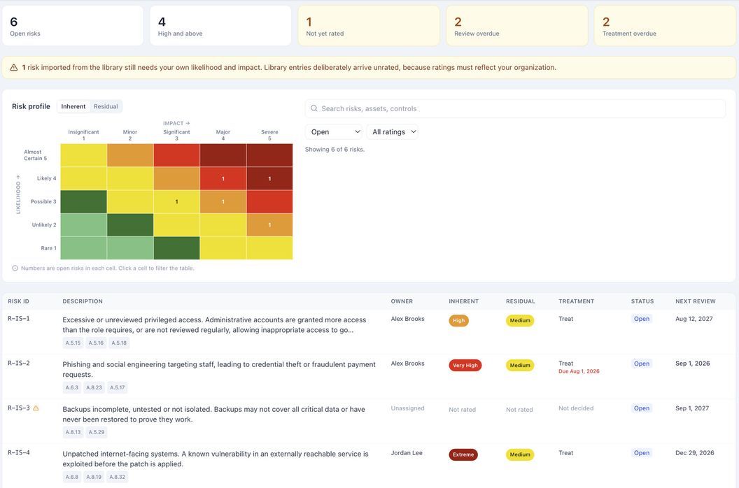The width and height of the screenshot is (739, 488).
Task: Click control tag A.5.15
Action: pyautogui.click(x=73, y=343)
